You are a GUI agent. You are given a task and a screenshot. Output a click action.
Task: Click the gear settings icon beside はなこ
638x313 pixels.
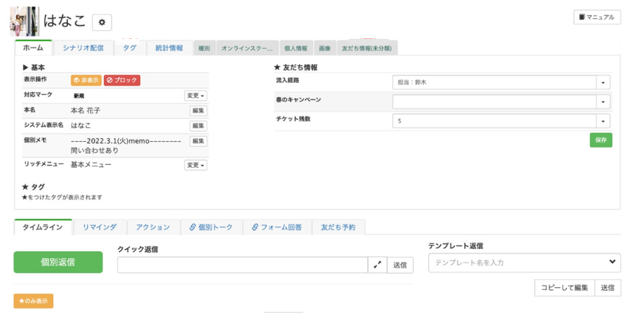point(102,22)
